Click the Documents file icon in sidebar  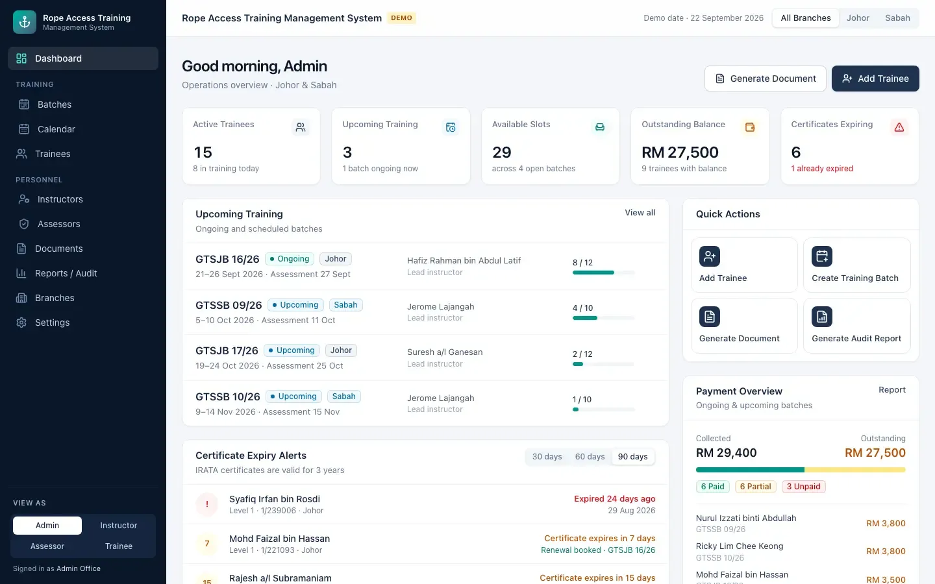point(21,249)
